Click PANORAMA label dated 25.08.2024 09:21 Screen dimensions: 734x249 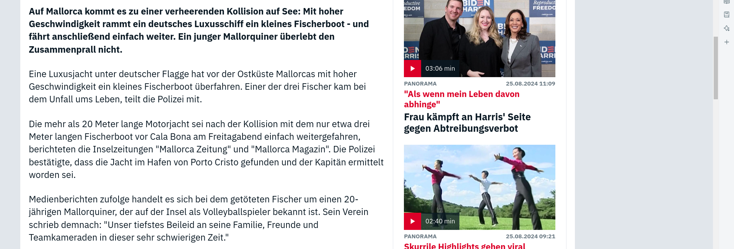pos(420,236)
